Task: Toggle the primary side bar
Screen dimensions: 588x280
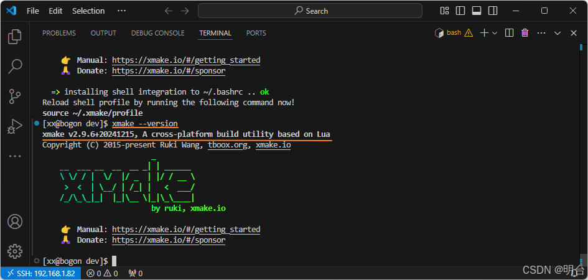Action: pos(460,11)
